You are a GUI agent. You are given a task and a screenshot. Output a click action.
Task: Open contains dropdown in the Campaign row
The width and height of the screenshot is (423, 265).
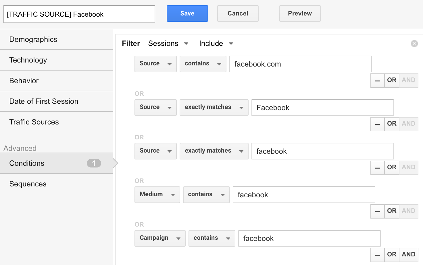coord(212,238)
